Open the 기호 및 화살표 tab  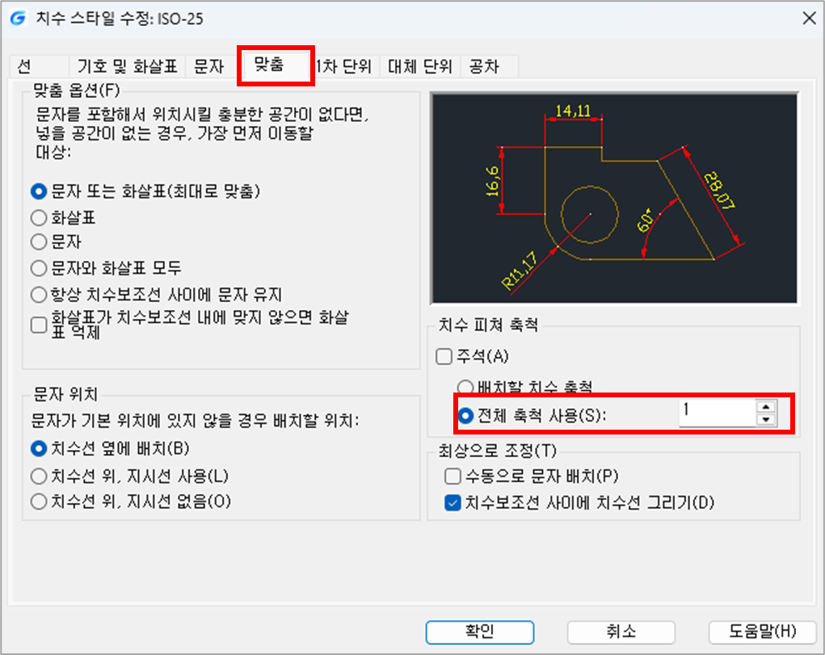pos(128,67)
